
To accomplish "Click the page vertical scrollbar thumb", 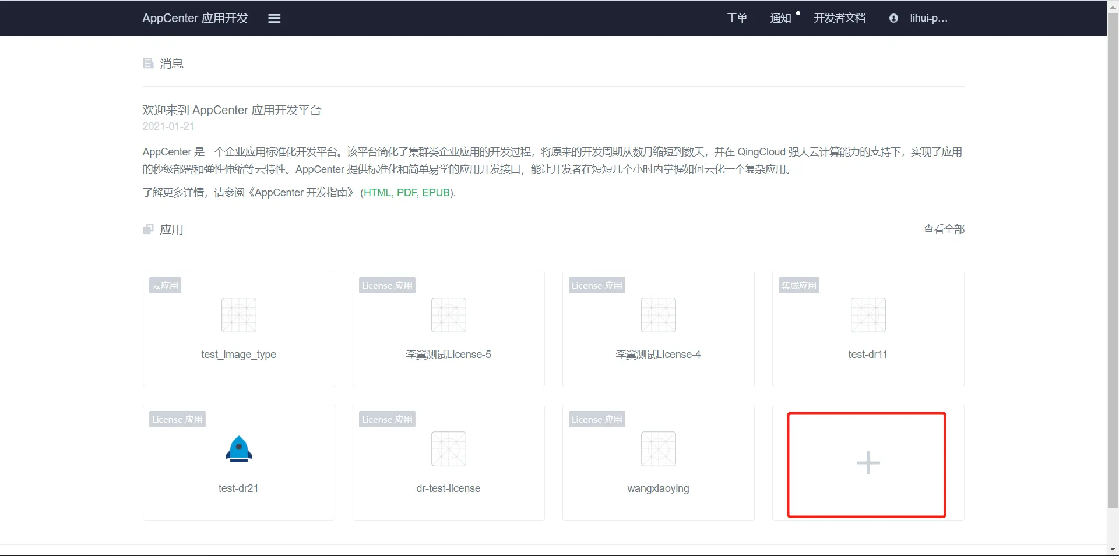I will coord(1113,260).
